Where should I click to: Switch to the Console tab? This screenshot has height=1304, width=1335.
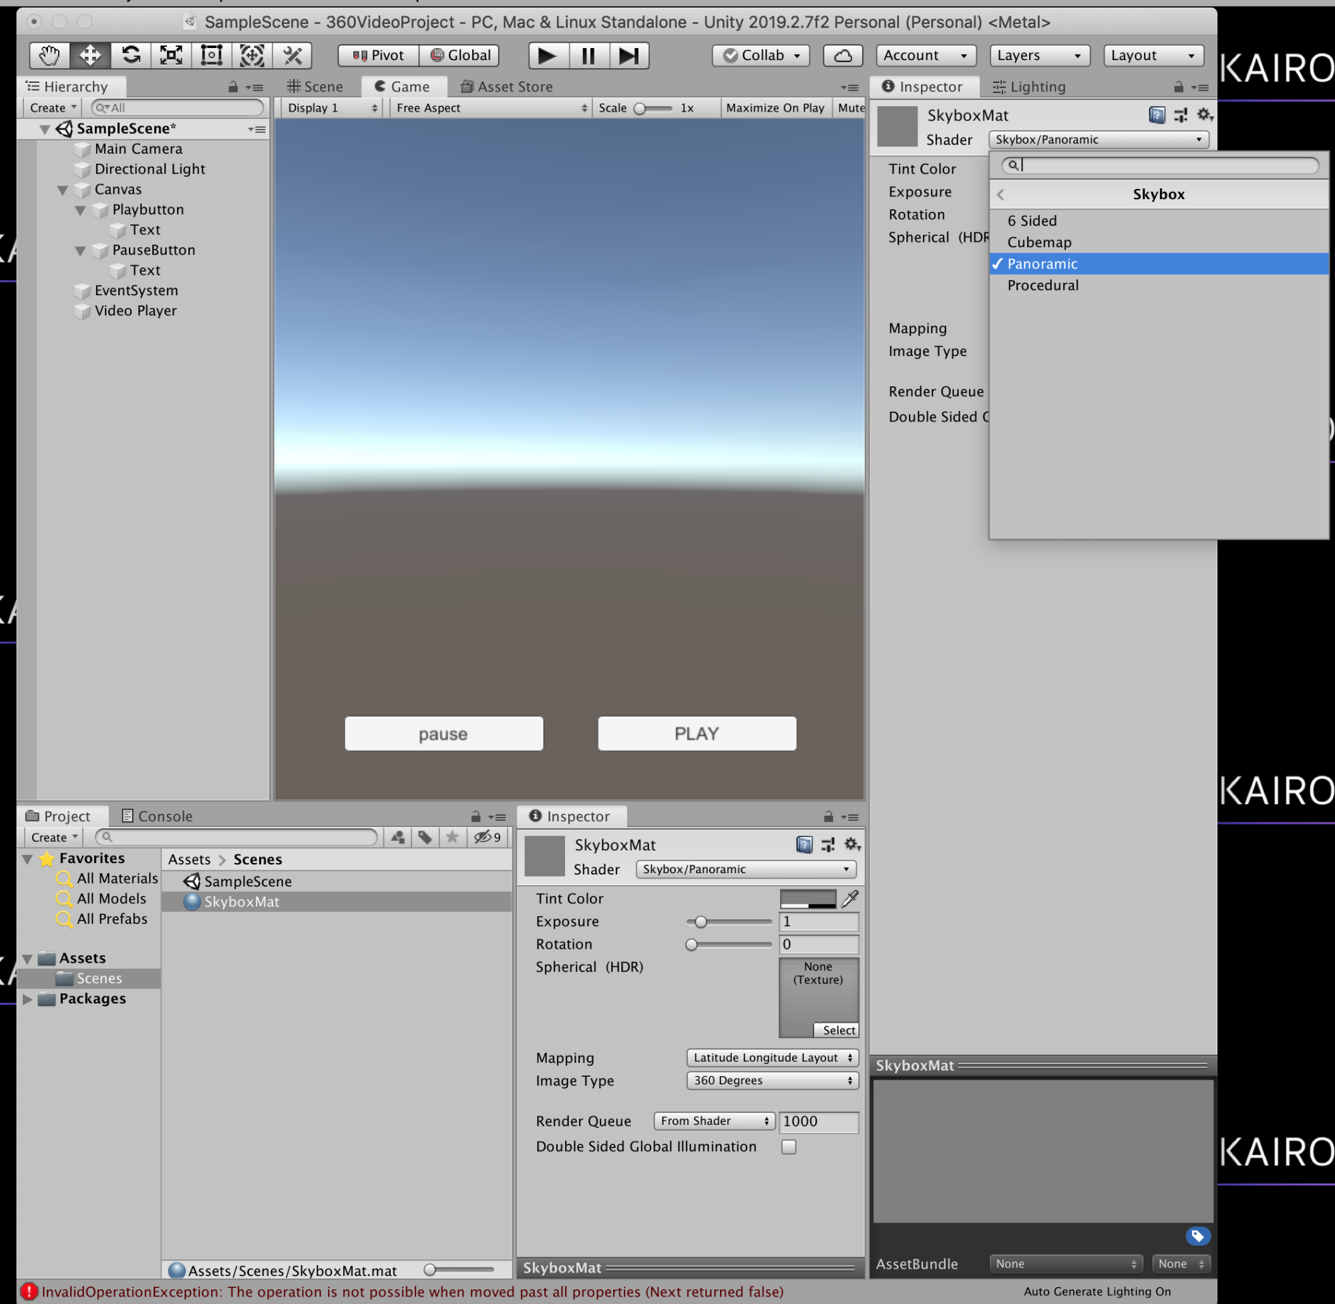point(157,816)
